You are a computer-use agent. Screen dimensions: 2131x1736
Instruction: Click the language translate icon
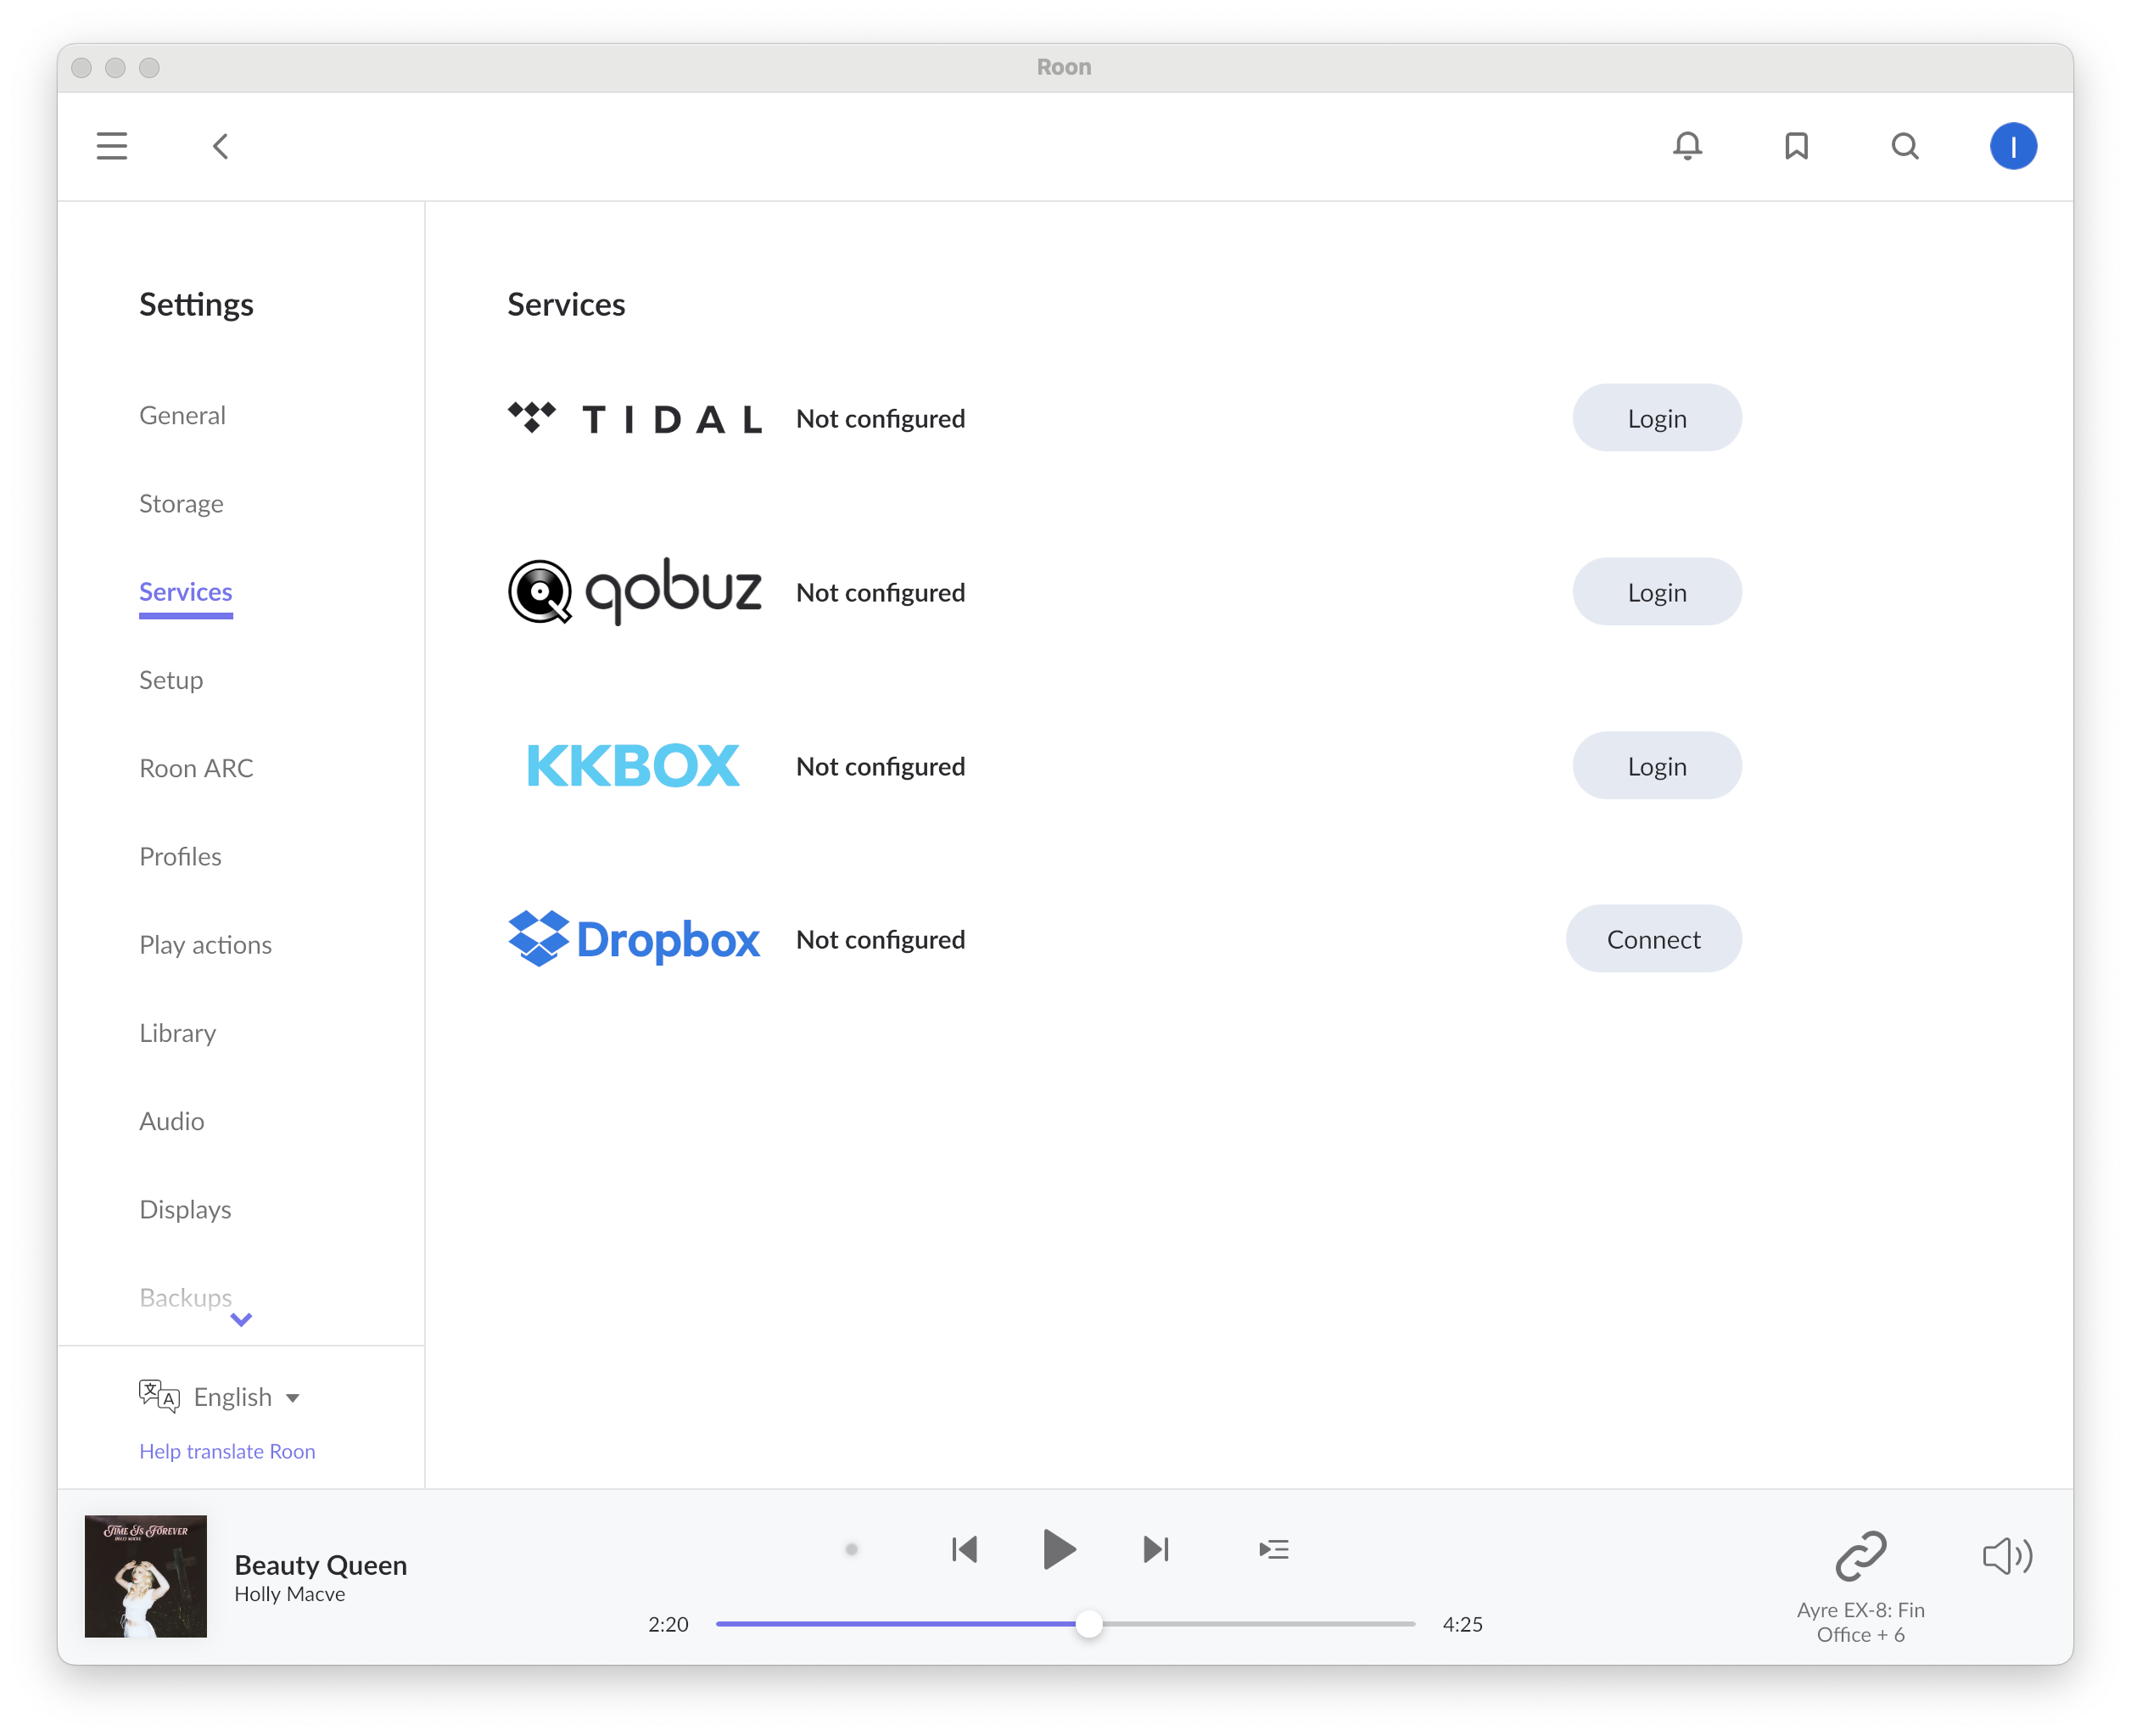[159, 1396]
